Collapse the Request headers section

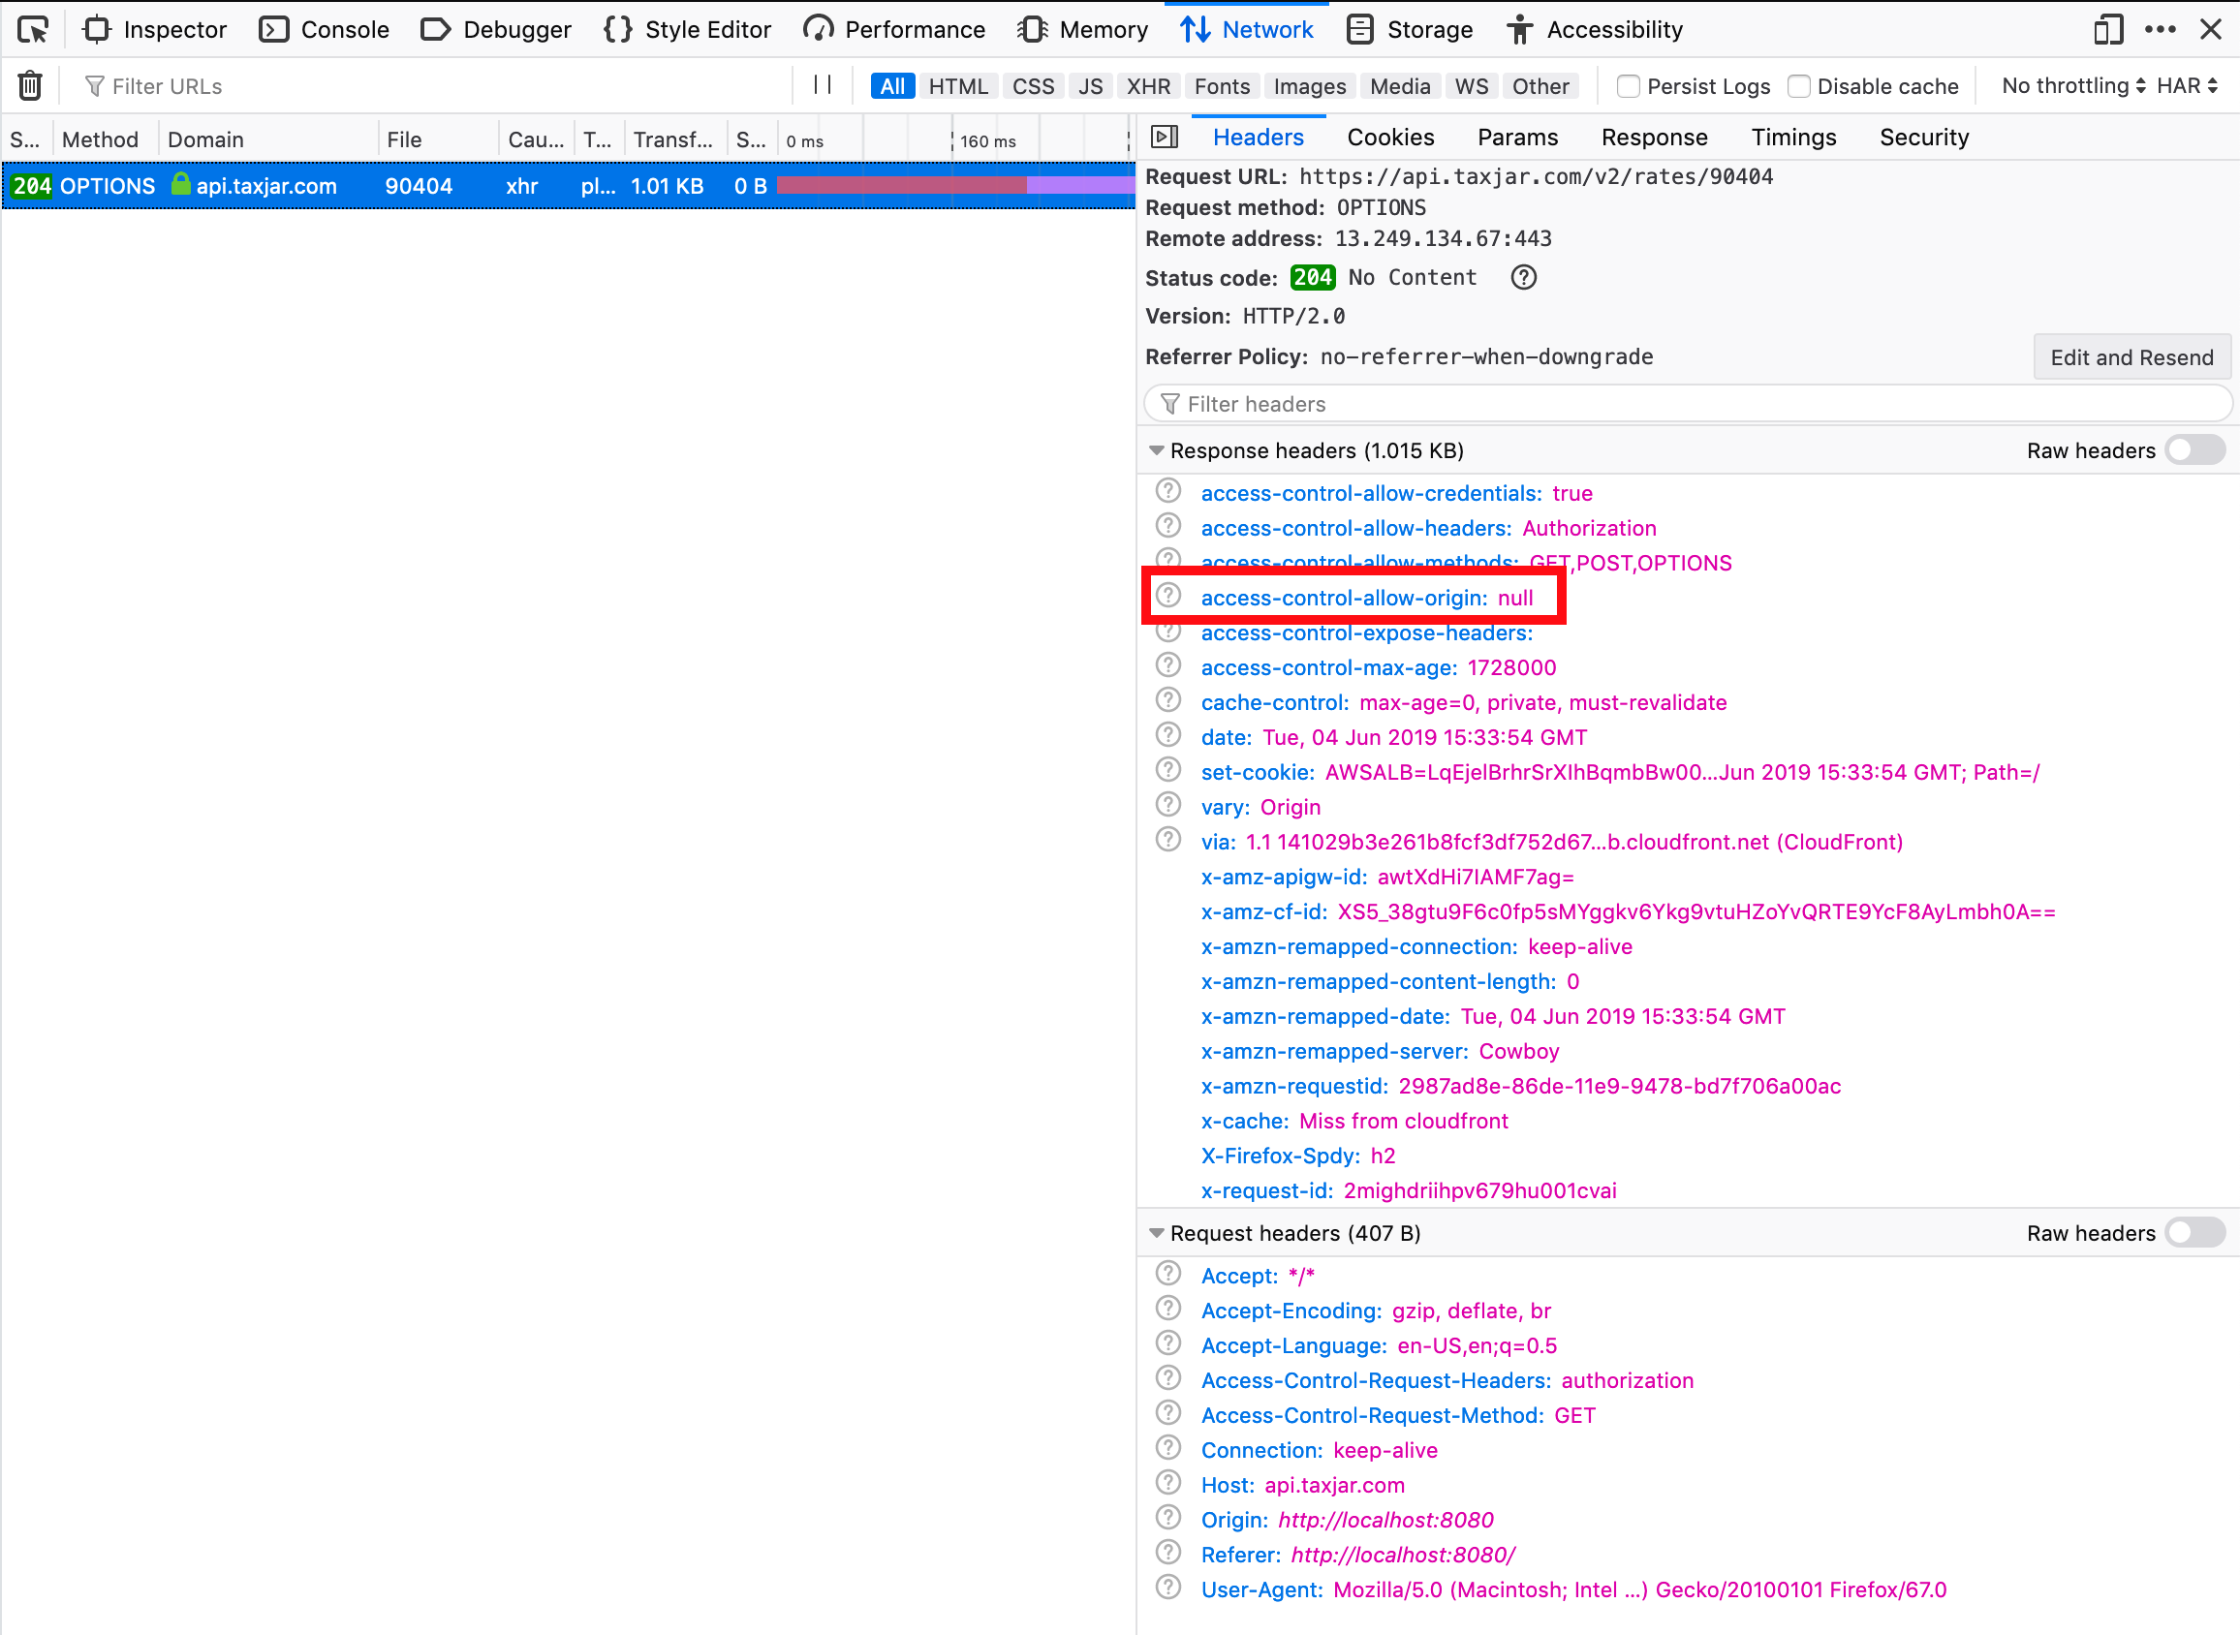pyautogui.click(x=1156, y=1233)
